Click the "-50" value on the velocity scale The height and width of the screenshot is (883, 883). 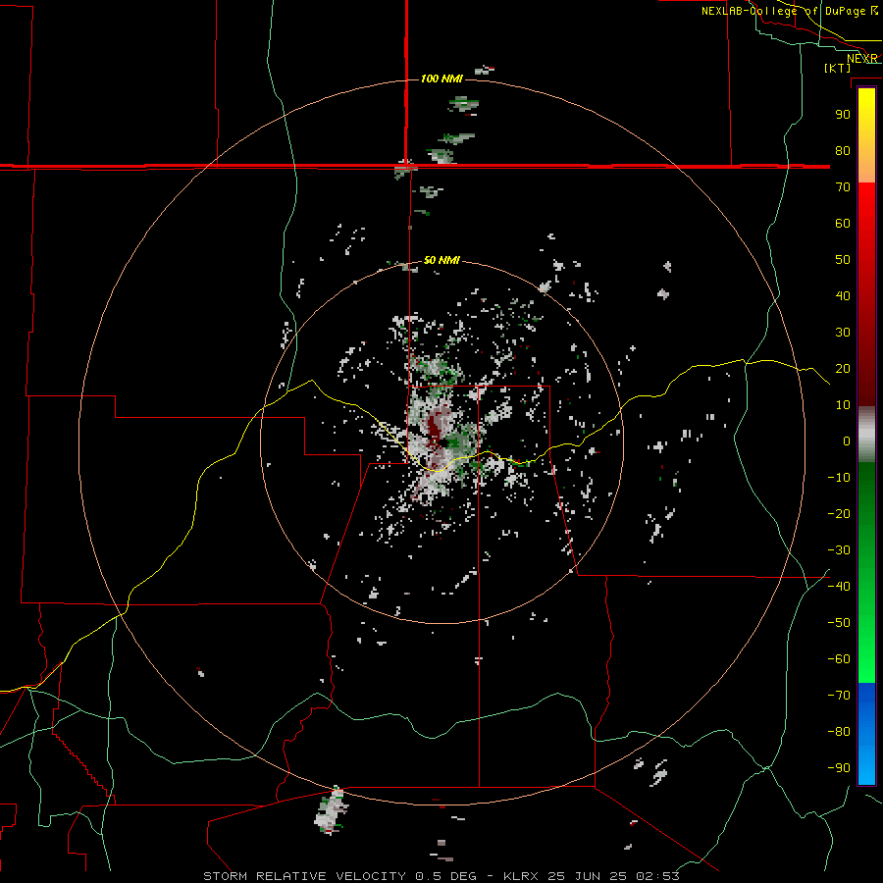[x=839, y=623]
